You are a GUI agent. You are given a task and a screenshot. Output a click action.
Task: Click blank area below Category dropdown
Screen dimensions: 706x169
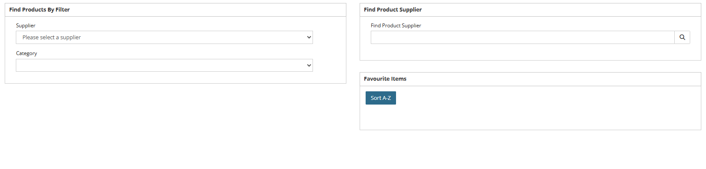pos(171,77)
